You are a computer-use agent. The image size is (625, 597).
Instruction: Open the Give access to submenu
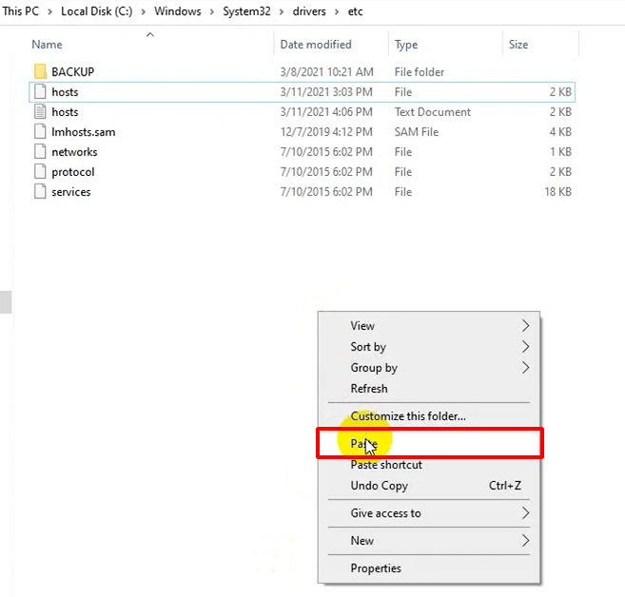click(429, 513)
